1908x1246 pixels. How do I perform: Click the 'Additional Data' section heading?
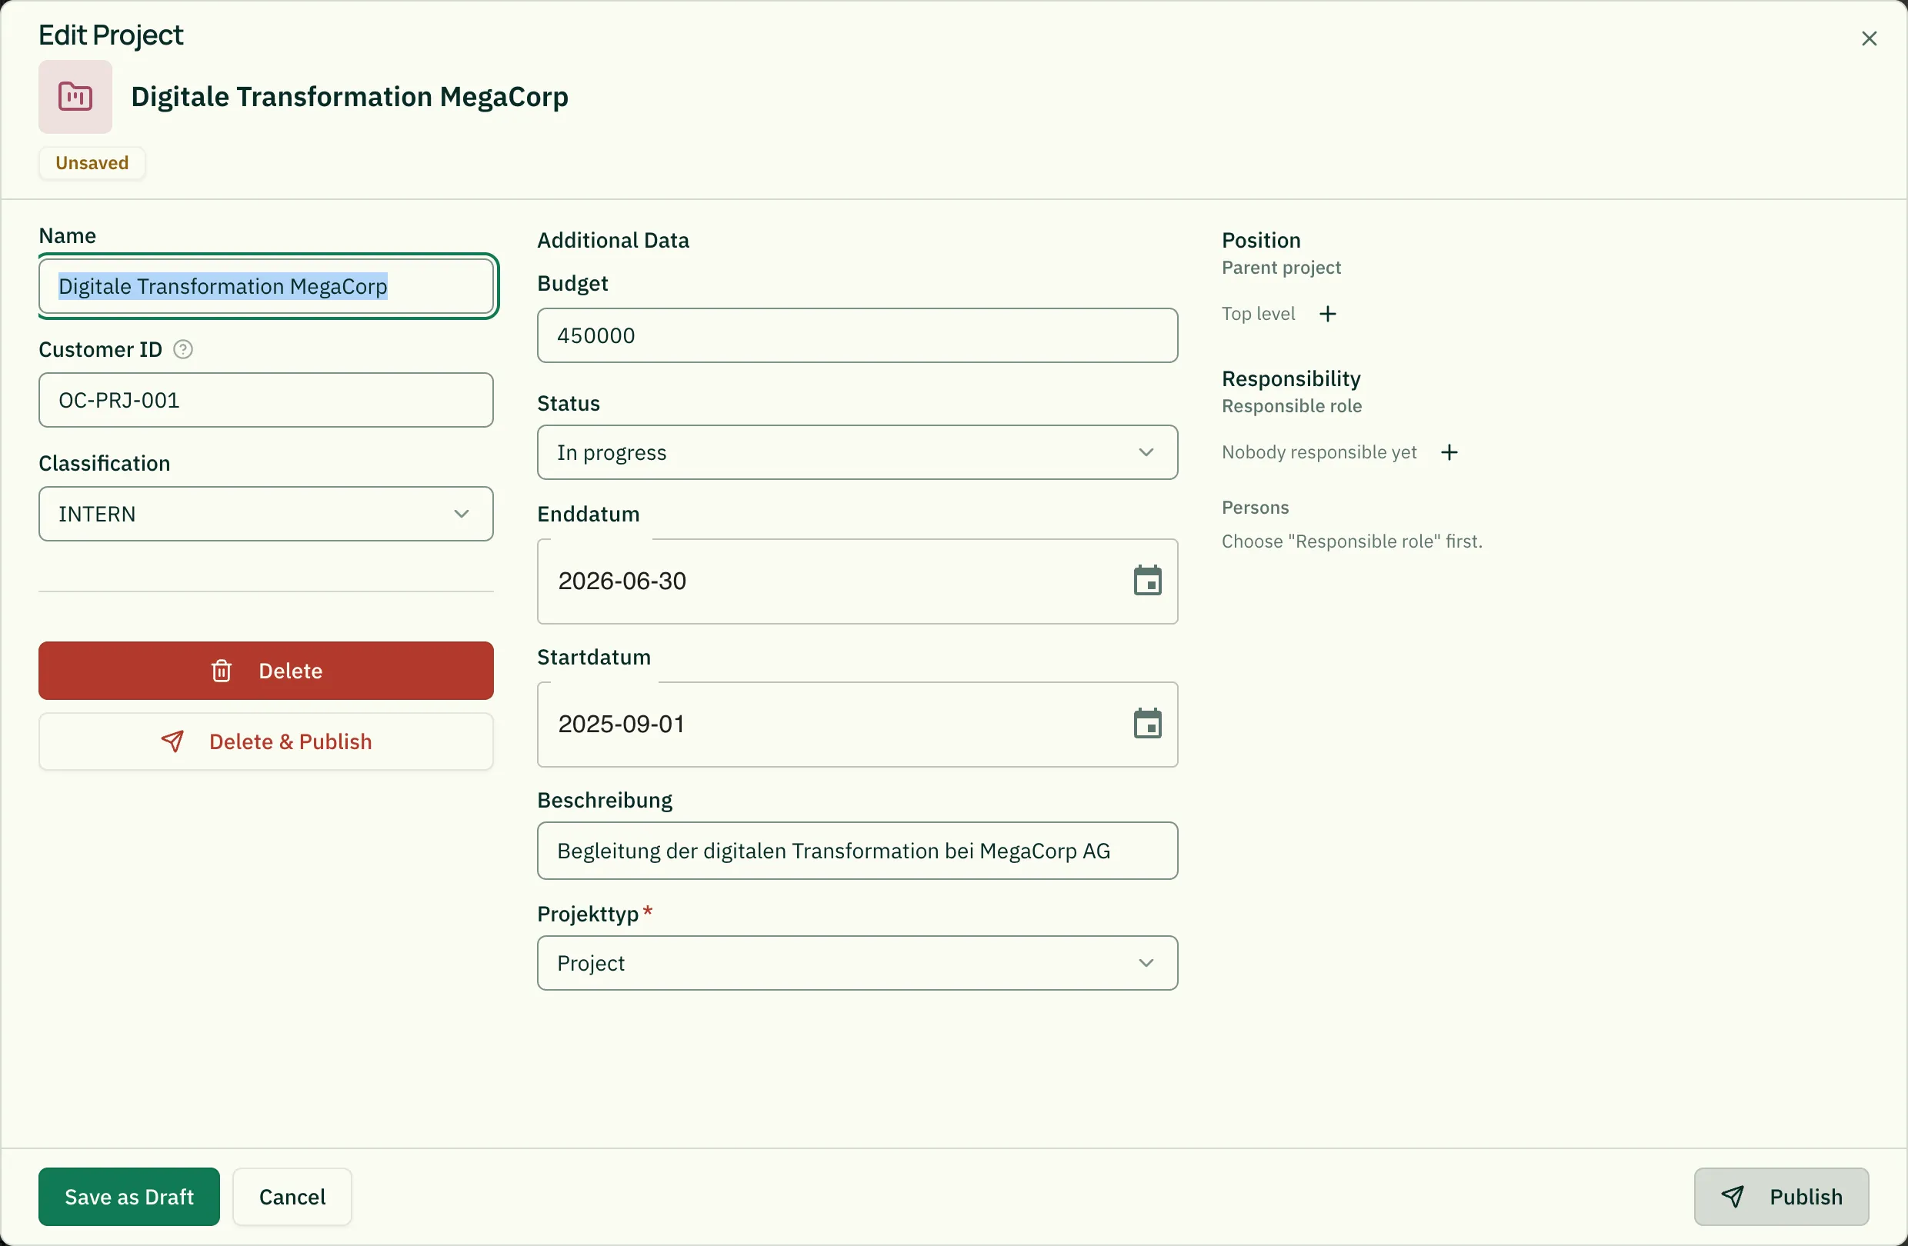tap(612, 241)
